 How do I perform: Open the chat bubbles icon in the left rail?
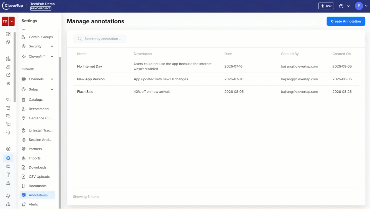point(8,100)
